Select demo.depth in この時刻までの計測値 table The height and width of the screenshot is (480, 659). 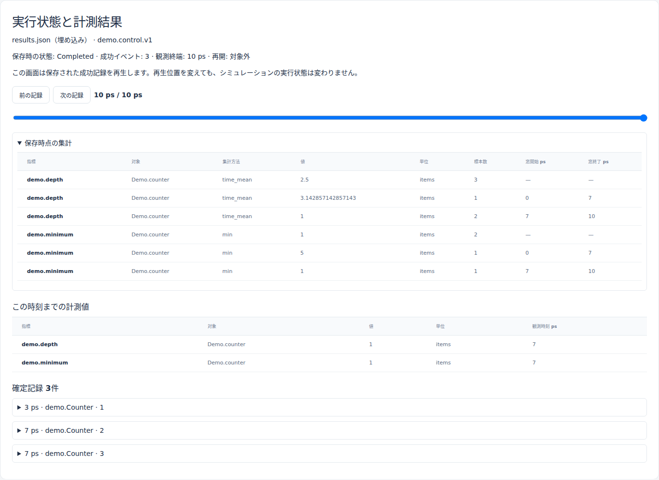[x=40, y=344]
